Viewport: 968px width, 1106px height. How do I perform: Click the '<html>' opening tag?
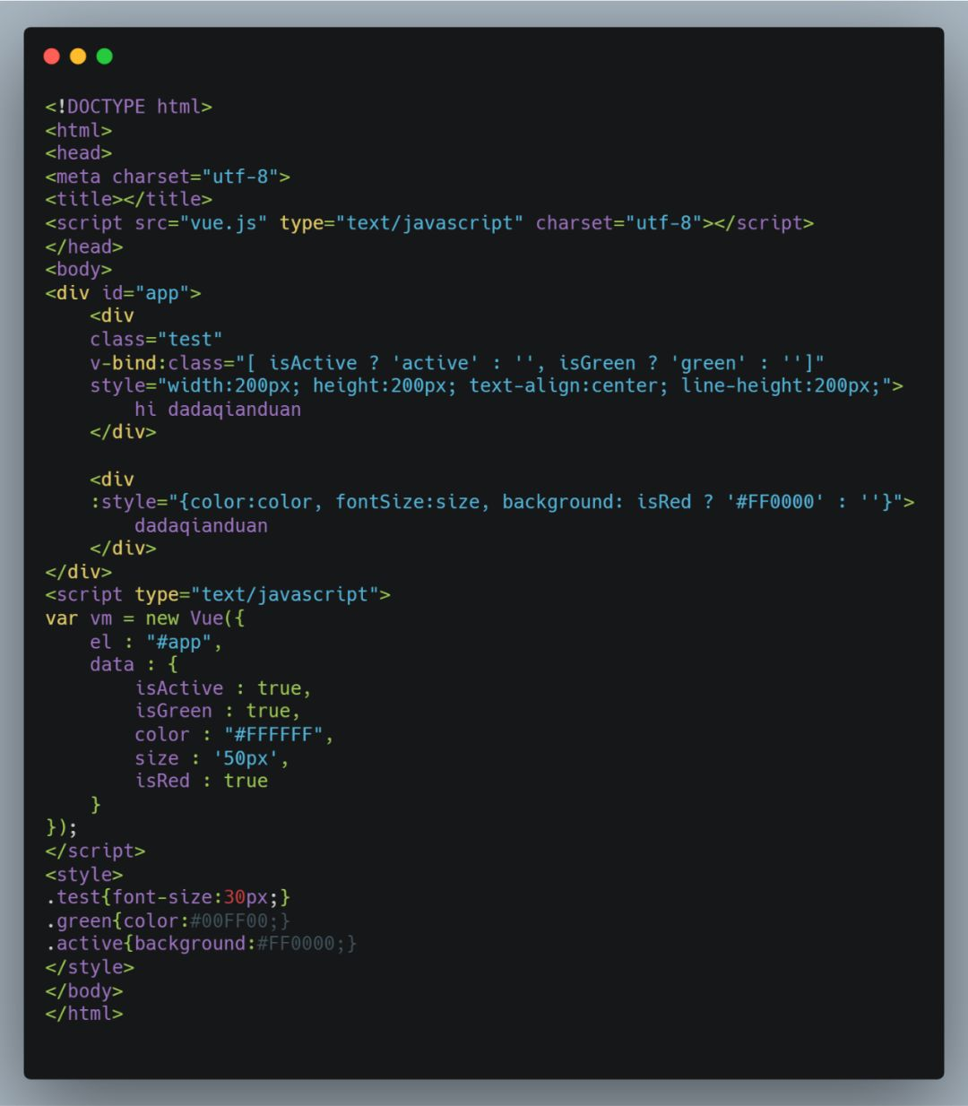79,130
